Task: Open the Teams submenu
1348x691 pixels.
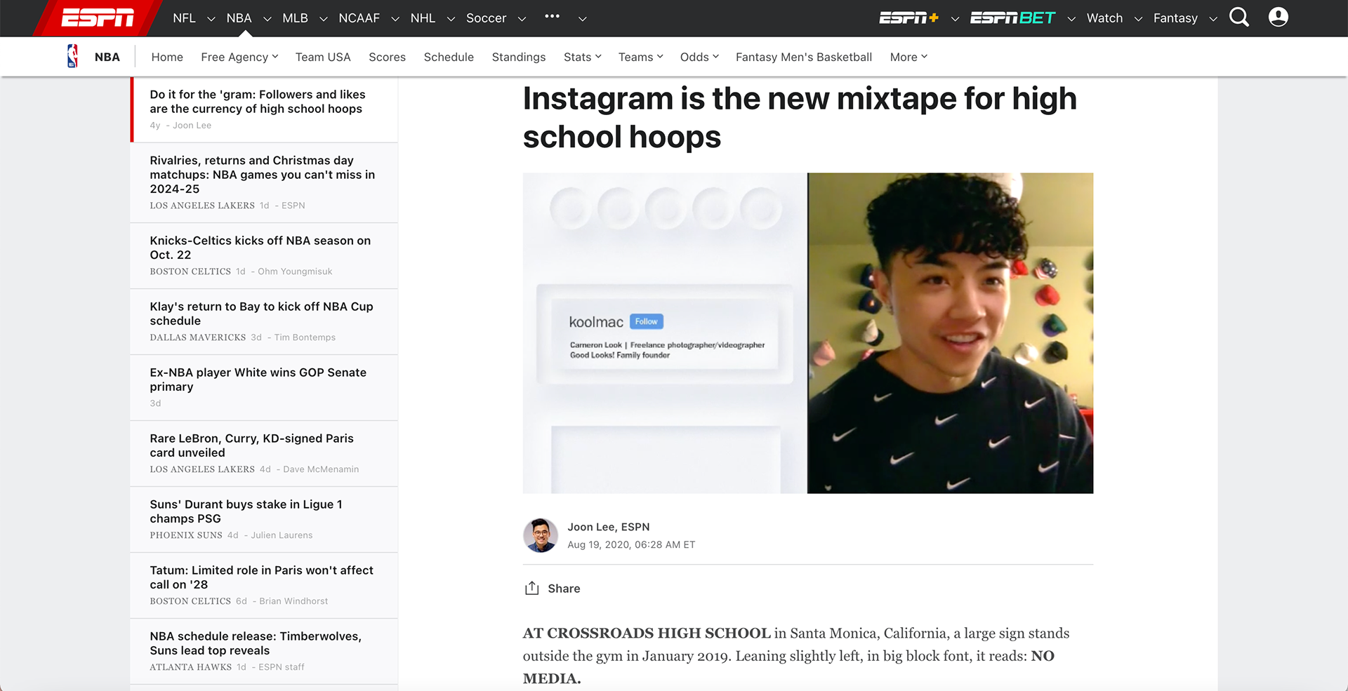Action: pos(640,57)
